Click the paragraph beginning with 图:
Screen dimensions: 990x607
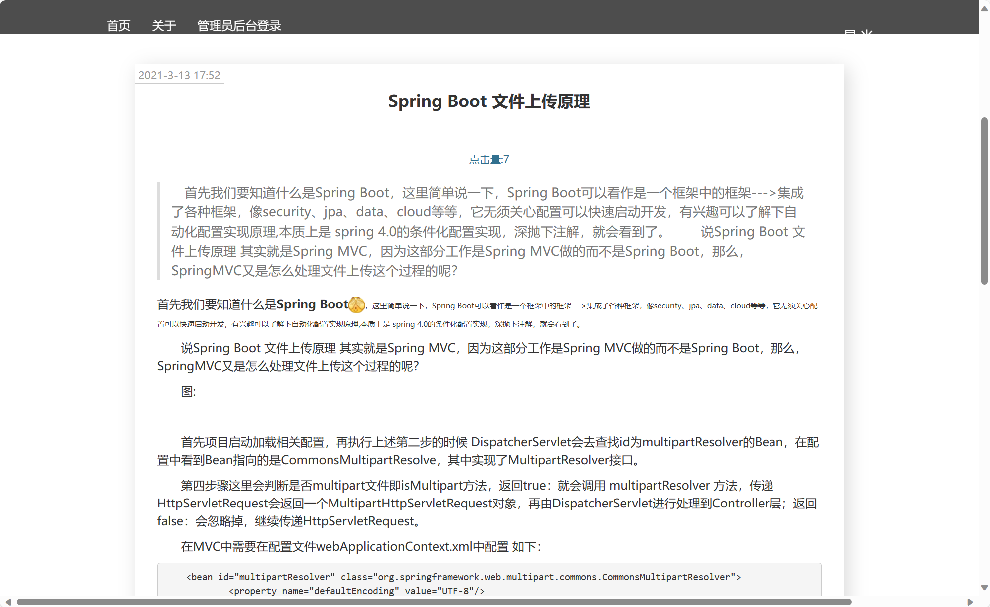click(x=186, y=392)
